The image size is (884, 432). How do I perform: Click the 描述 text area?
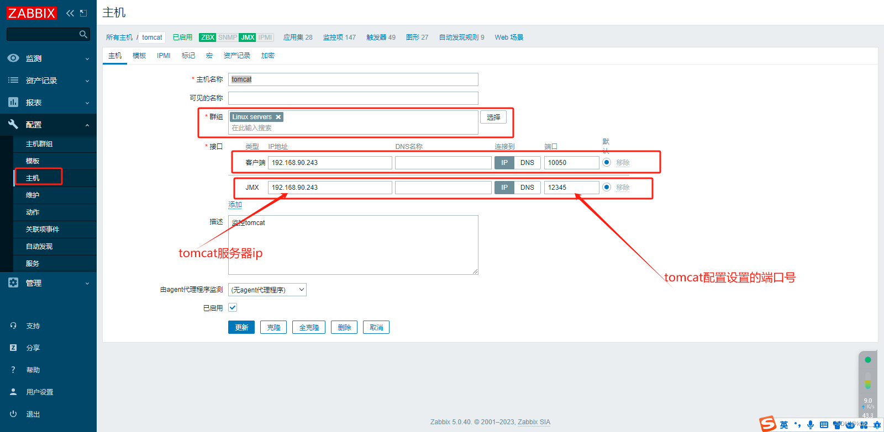[x=353, y=245]
